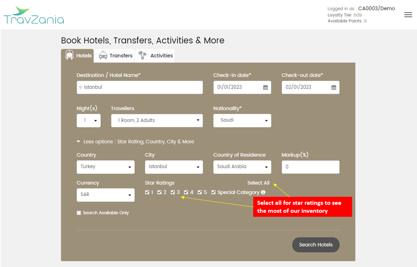Click the TravZania logo

34,16
